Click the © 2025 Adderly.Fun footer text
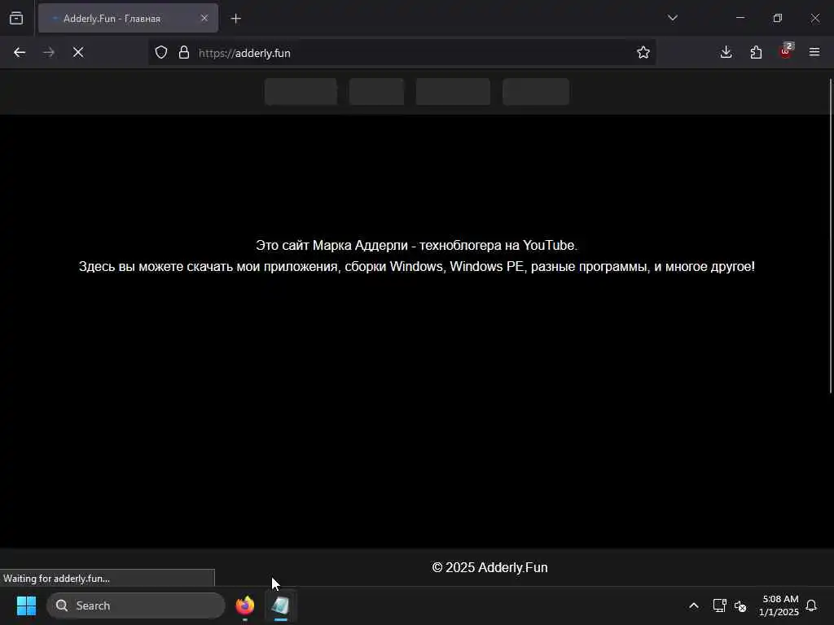The image size is (834, 625). tap(489, 567)
